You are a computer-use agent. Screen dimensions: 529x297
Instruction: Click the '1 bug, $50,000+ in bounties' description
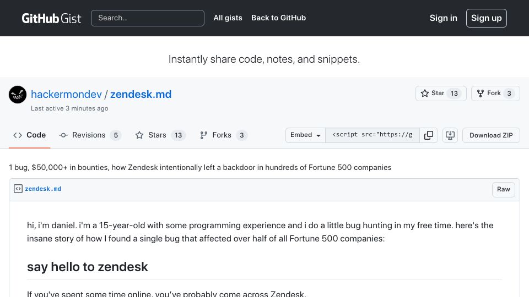click(x=200, y=167)
